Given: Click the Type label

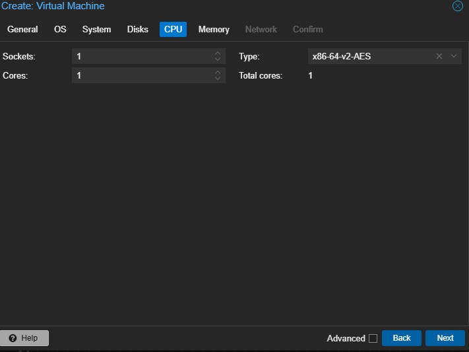Looking at the screenshot, I should [249, 56].
